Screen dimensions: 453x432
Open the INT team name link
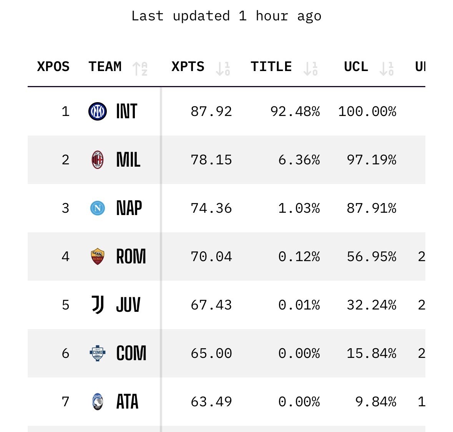pyautogui.click(x=126, y=111)
